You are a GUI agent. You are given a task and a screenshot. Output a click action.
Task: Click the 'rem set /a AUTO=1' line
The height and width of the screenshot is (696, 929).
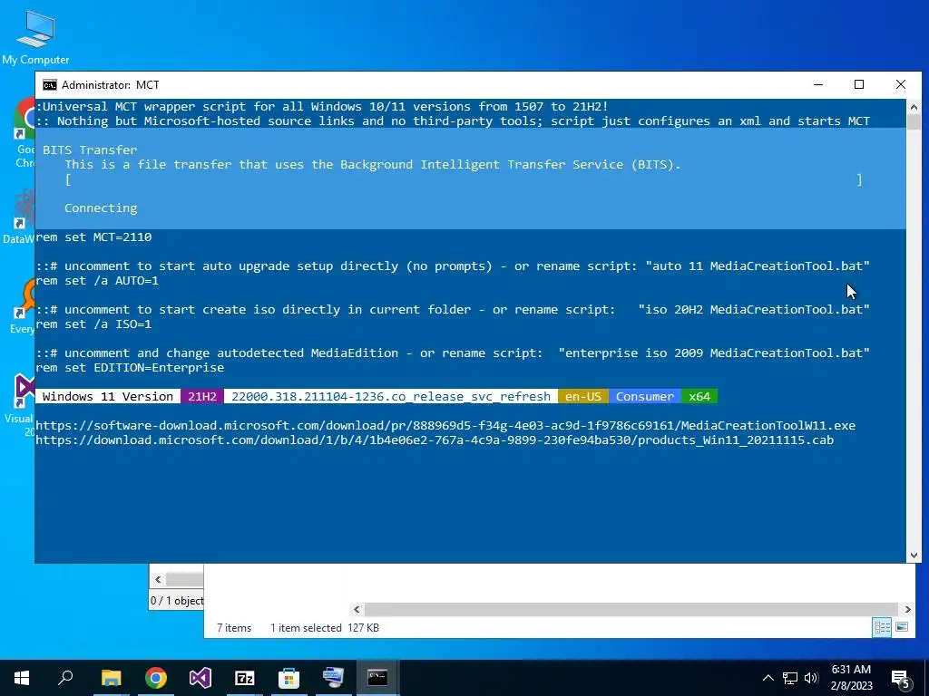point(97,281)
